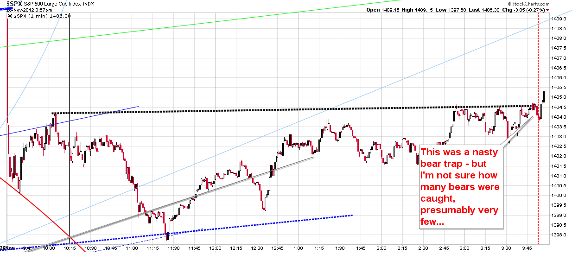The width and height of the screenshot is (572, 254).
Task: Click the 1408.0 price axis label
Action: [x=558, y=38]
